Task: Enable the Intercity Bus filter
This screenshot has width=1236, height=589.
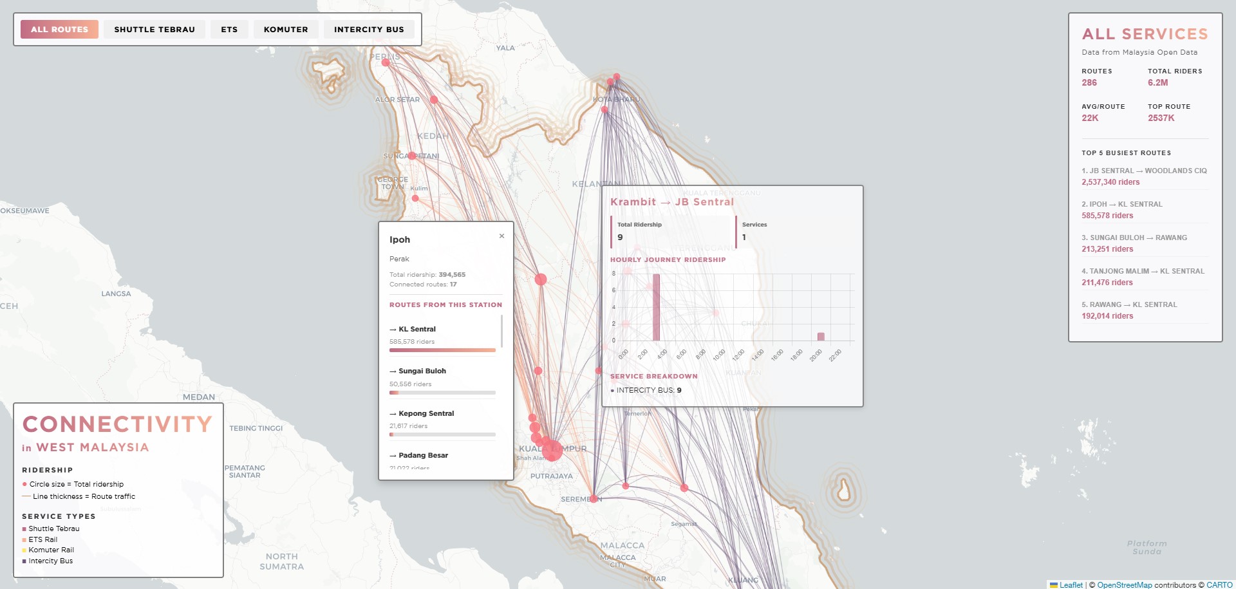Action: (369, 29)
